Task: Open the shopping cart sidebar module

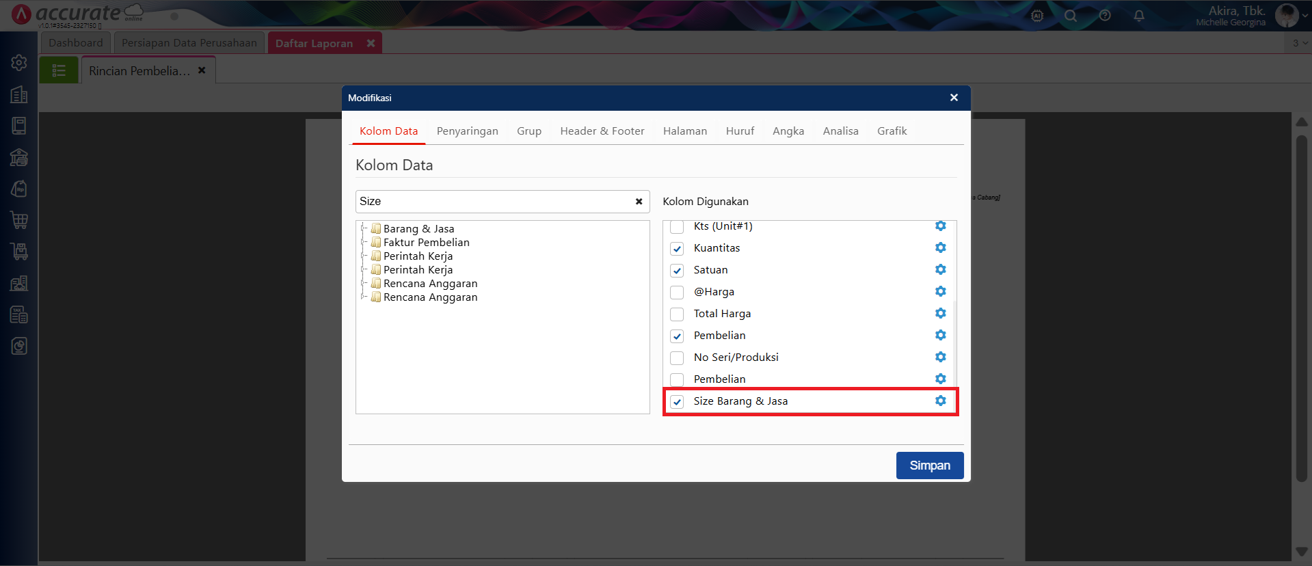Action: click(x=19, y=220)
